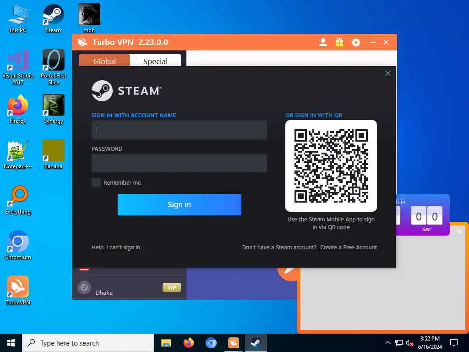Open the Windows Start menu
The image size is (469, 352).
click(11, 343)
